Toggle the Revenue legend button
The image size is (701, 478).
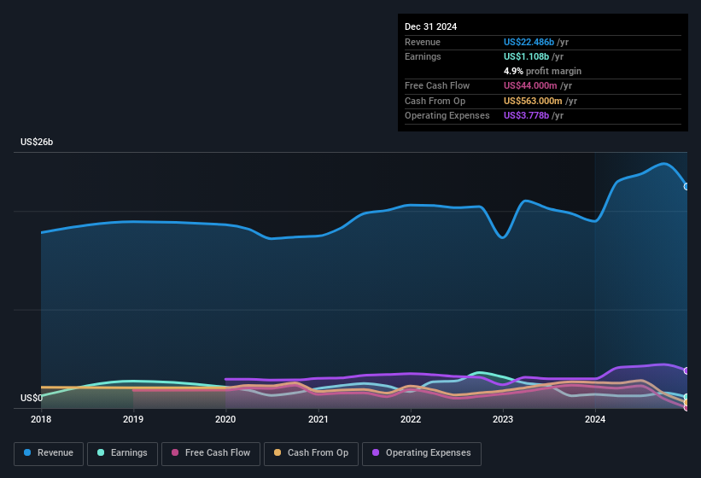click(x=49, y=453)
